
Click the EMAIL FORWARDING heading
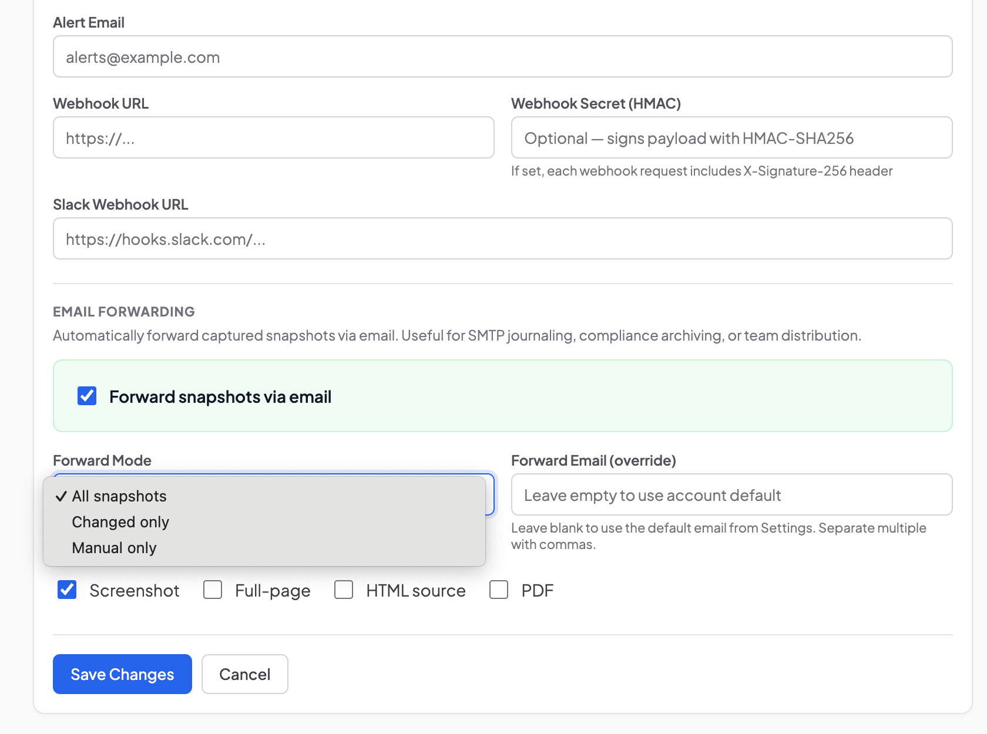tap(124, 312)
